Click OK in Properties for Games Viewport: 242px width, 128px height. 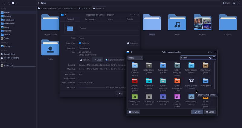(120, 94)
